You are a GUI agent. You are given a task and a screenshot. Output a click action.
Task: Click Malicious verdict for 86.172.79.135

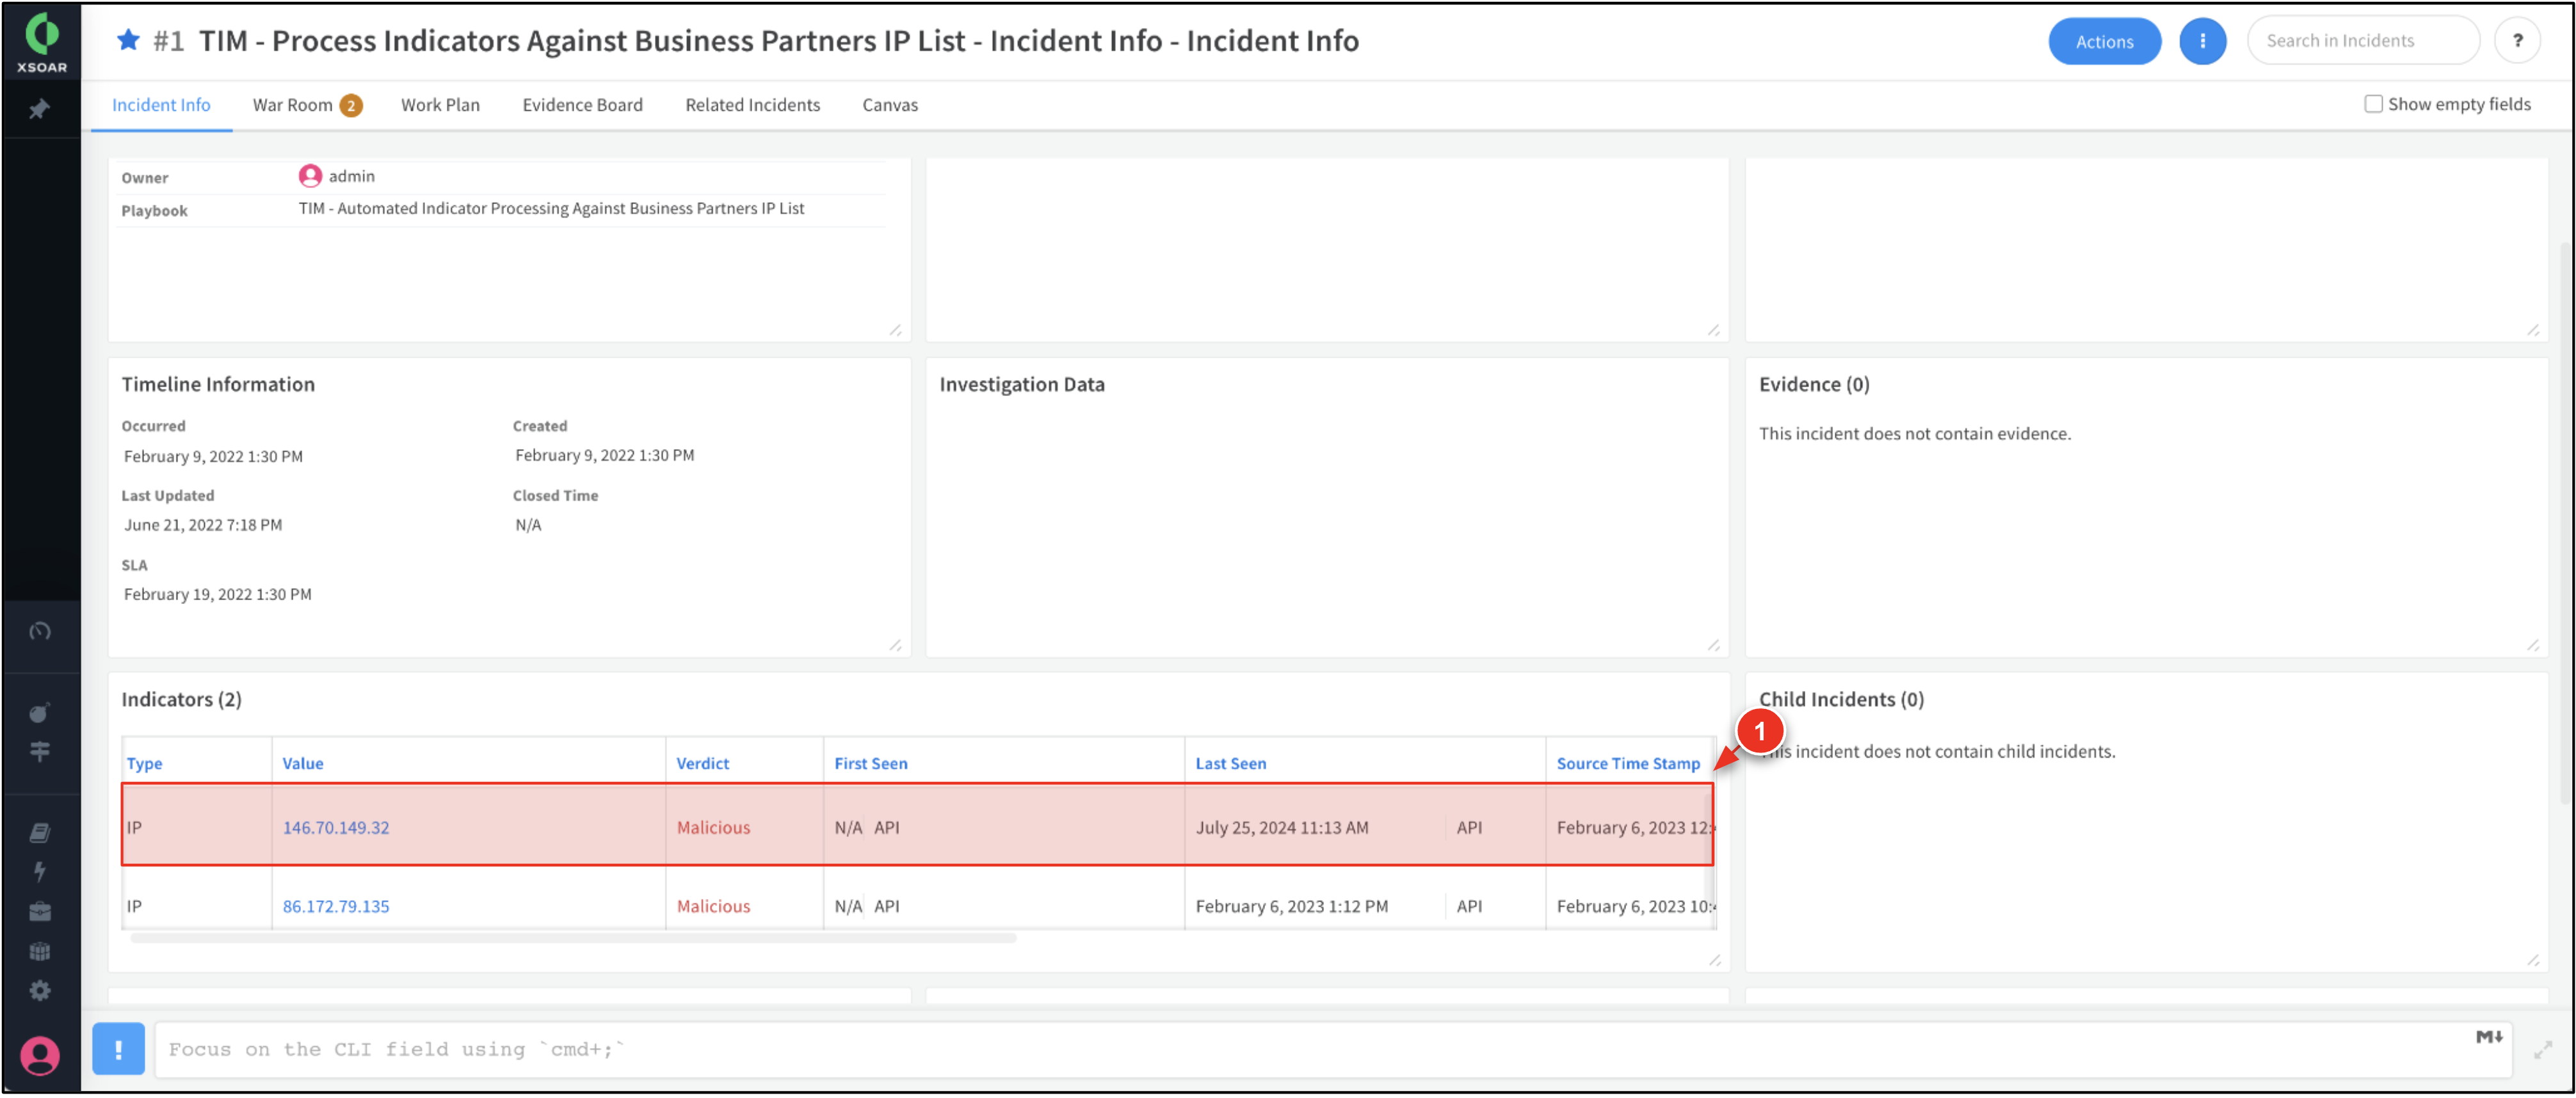pos(713,906)
